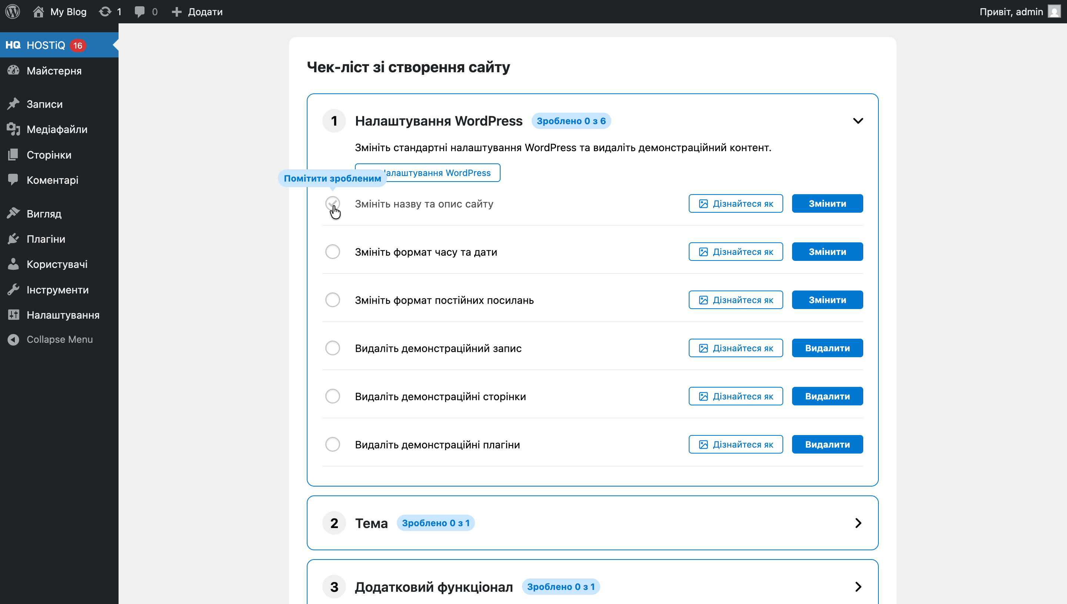Open comments via the speech bubble icon

click(x=139, y=11)
